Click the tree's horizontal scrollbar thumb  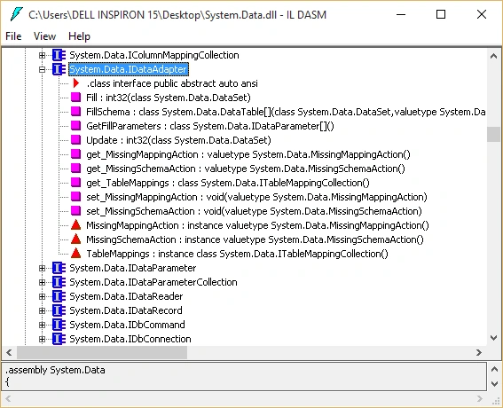(x=102, y=352)
